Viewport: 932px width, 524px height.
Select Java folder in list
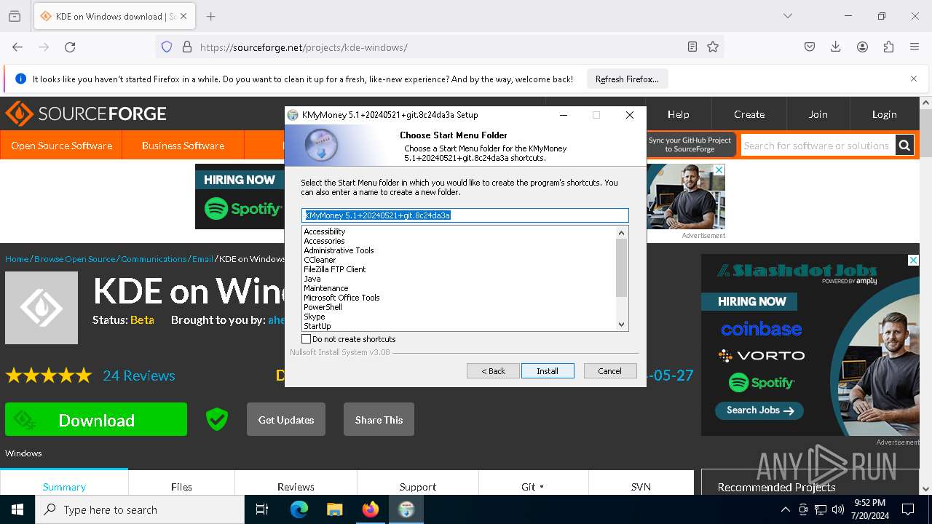[x=312, y=279]
